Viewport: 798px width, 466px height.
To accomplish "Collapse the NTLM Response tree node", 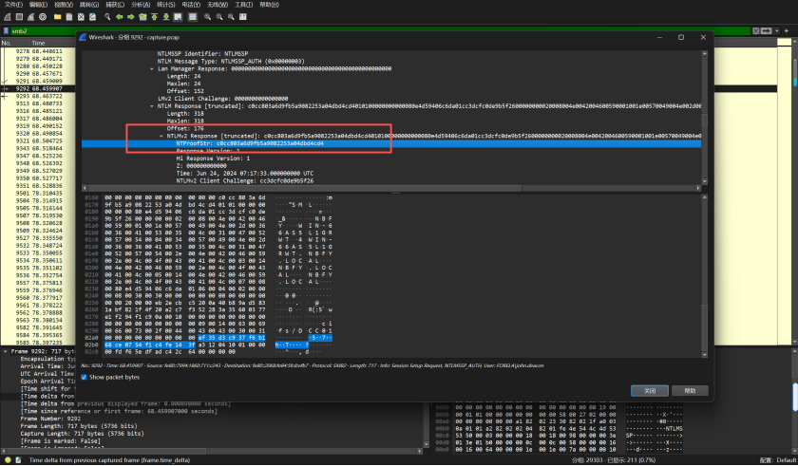I will (x=152, y=106).
